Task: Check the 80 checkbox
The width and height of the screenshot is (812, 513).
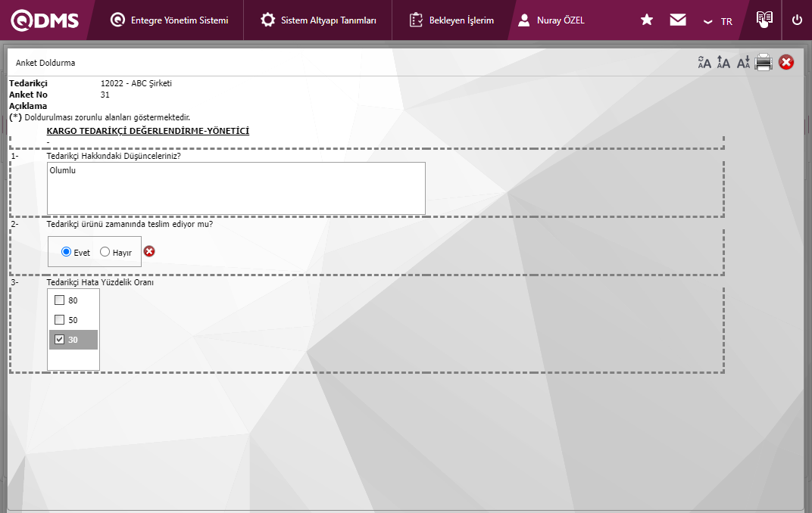Action: [60, 300]
